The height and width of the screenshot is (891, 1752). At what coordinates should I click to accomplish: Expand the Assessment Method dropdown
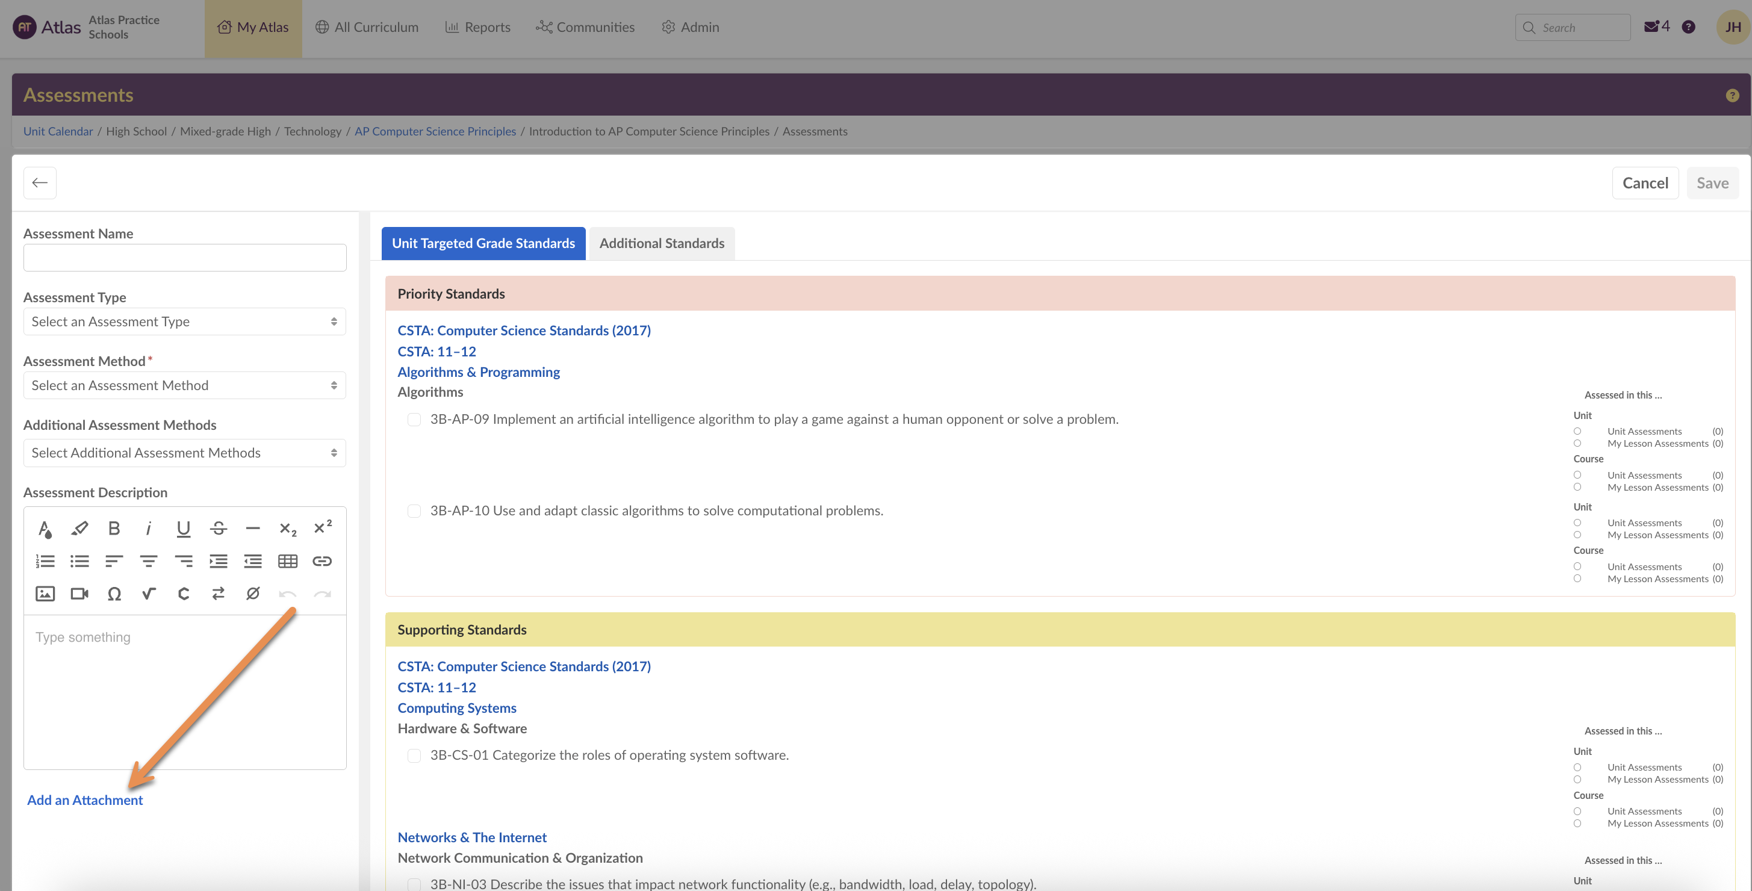[x=184, y=386]
